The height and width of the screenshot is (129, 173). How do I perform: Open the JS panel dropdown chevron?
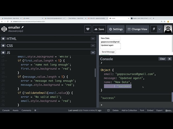tap(93, 53)
